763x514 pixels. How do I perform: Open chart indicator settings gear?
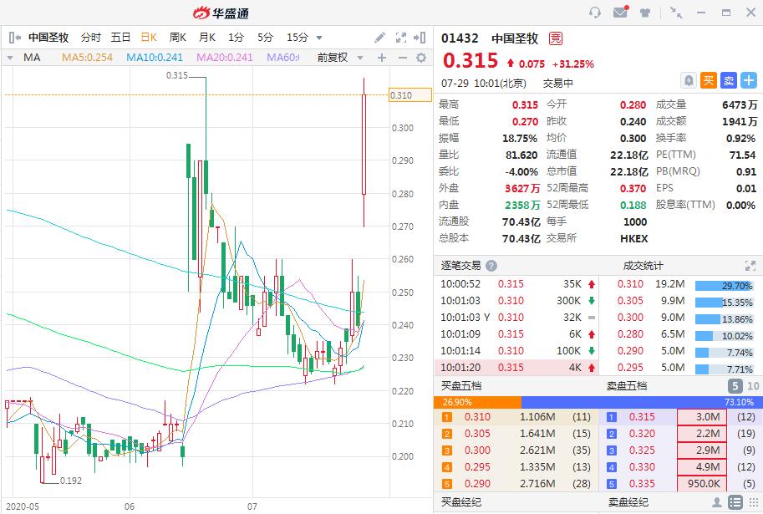coord(421,58)
